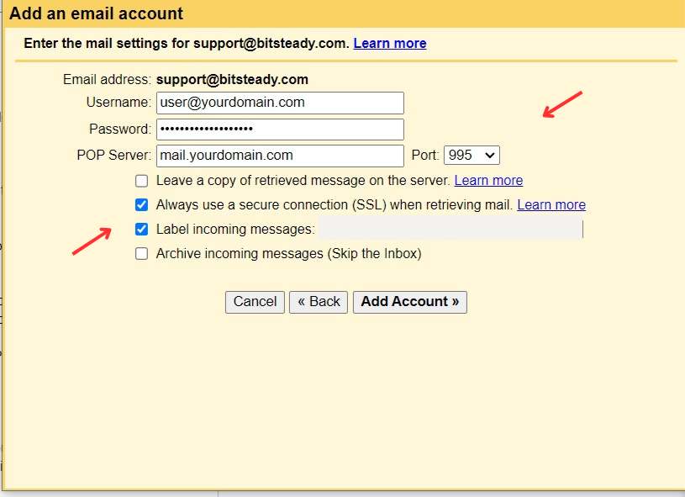Uncheck Always use a secure connection (SSL)
This screenshot has height=497, width=685.
141,204
